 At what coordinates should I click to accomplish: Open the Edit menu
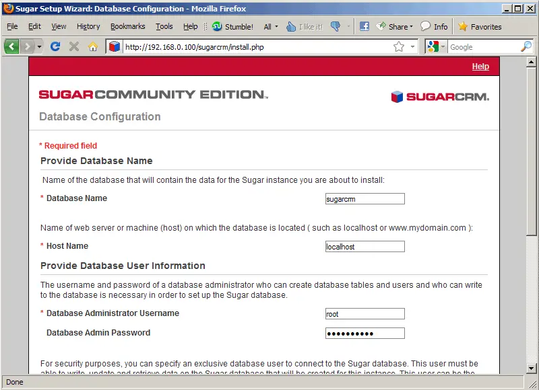(x=34, y=26)
